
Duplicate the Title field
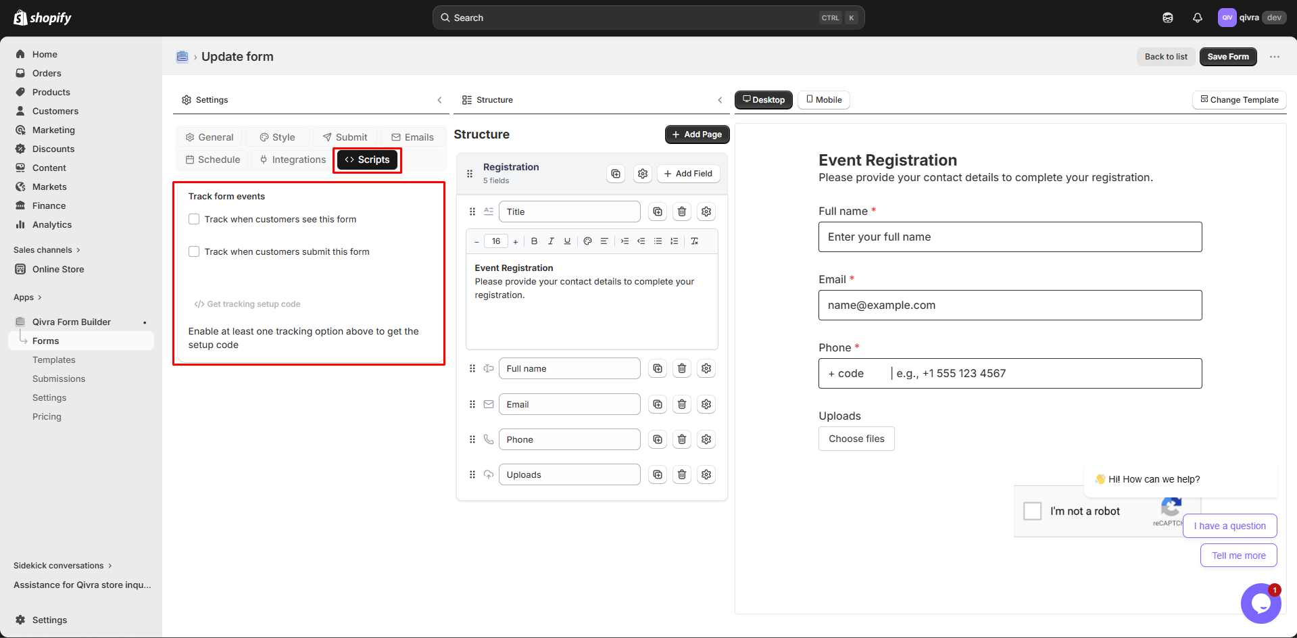point(658,212)
